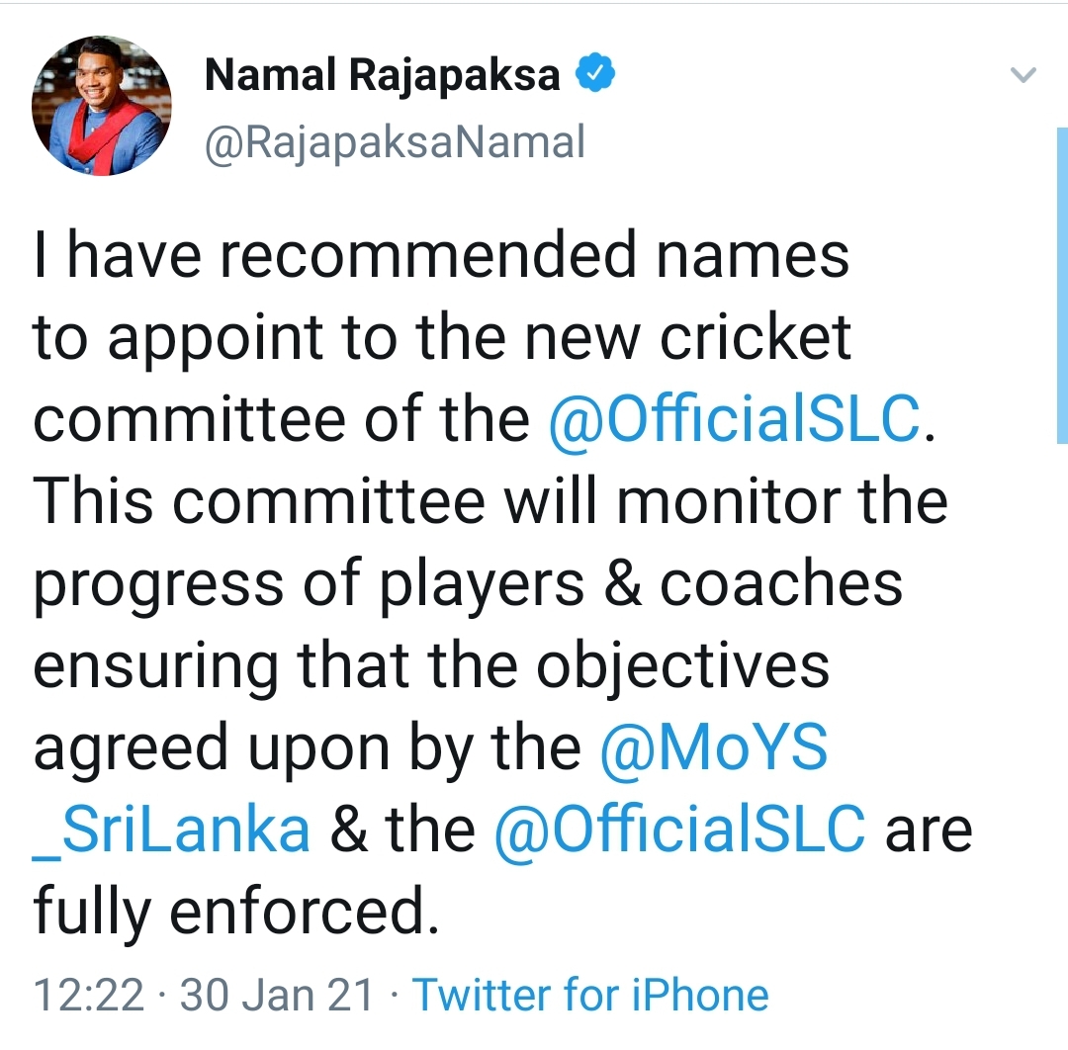Open the @MoYS mention link
The height and width of the screenshot is (1050, 1068).
pyautogui.click(x=714, y=748)
